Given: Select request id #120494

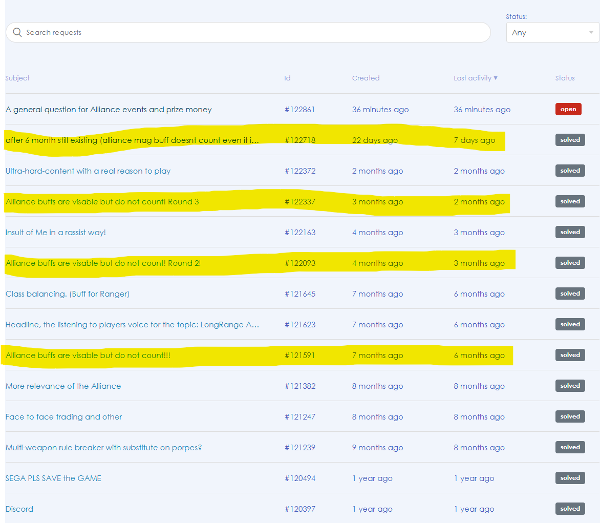Looking at the screenshot, I should click(x=299, y=478).
